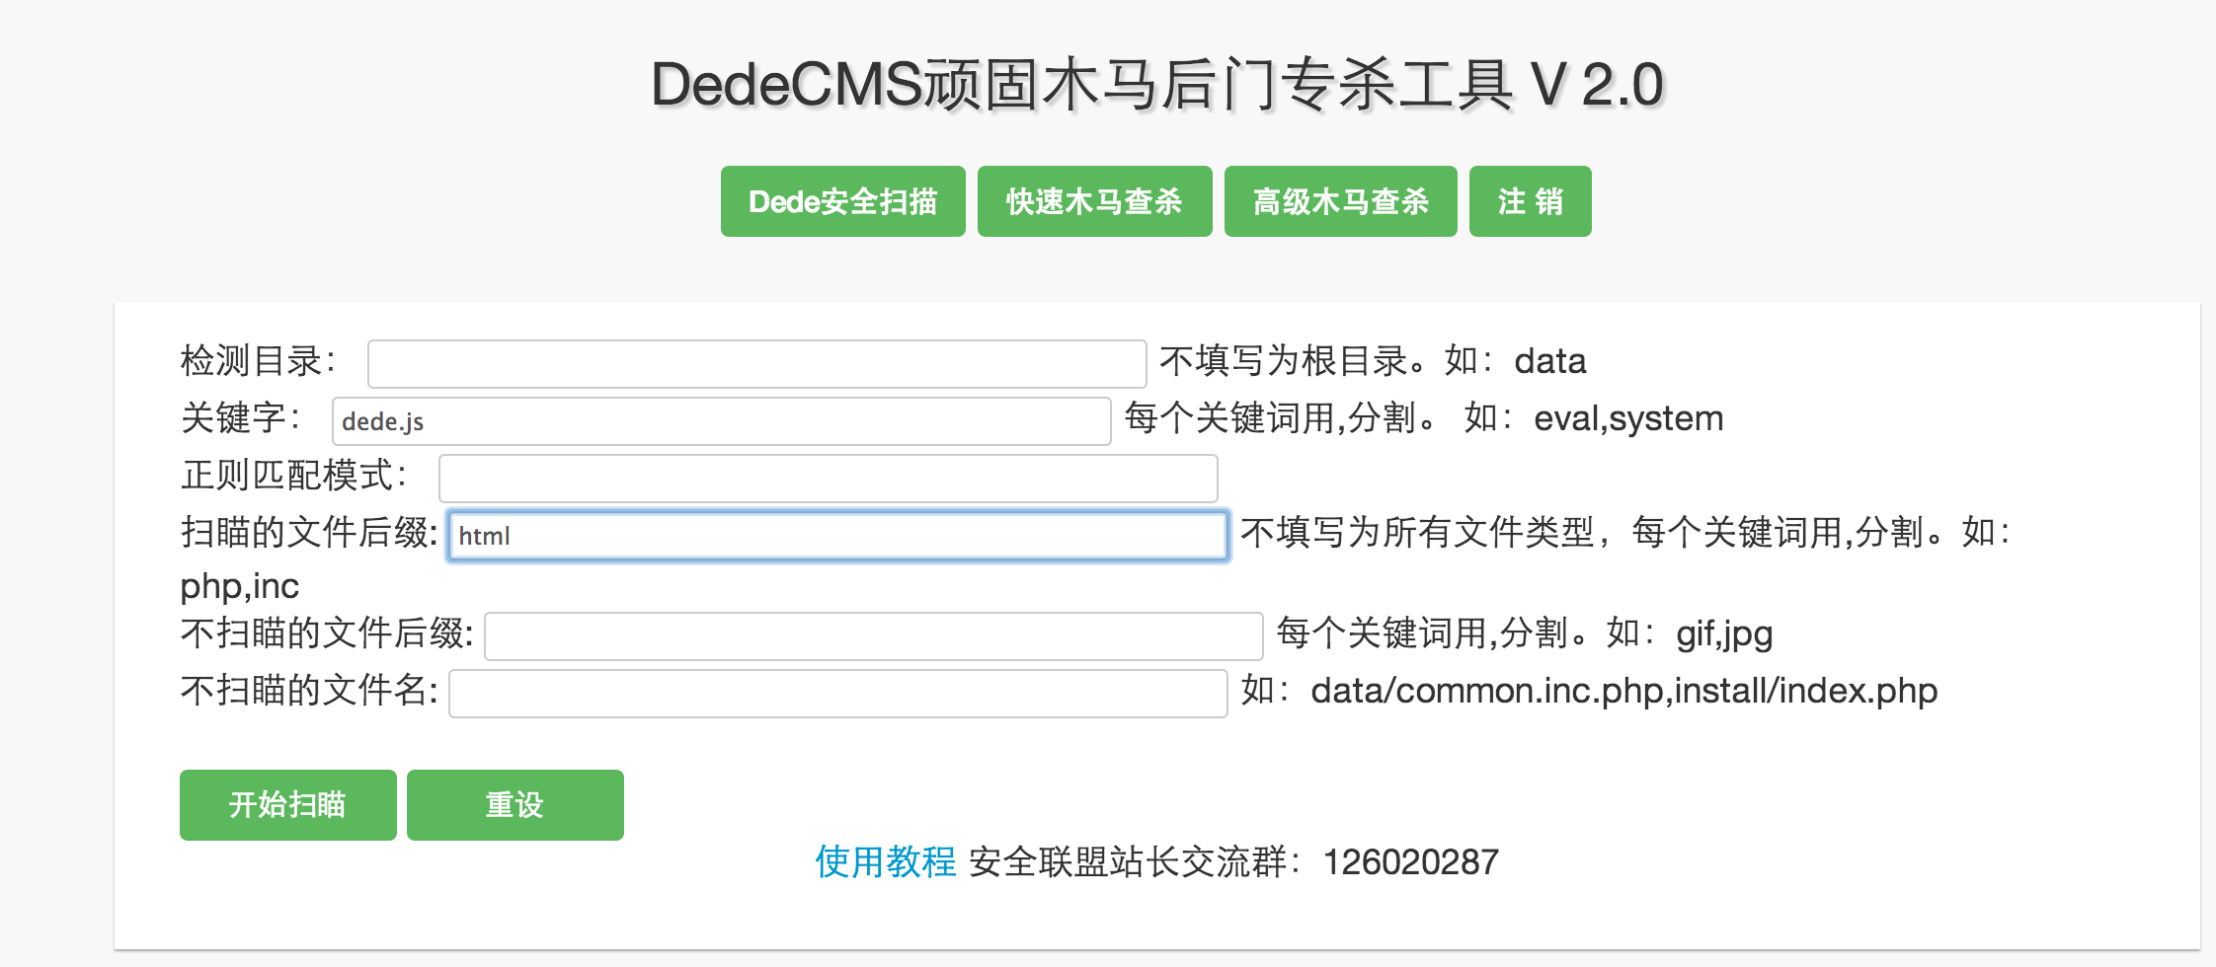The height and width of the screenshot is (967, 2216).
Task: Open the Dede安全扫描 tab
Action: coord(842,201)
